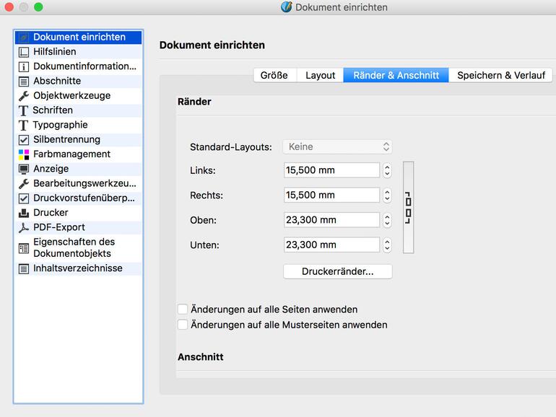Screen dimensions: 556x417
Task: Click the stepper next to Links margin
Action: tap(387, 170)
